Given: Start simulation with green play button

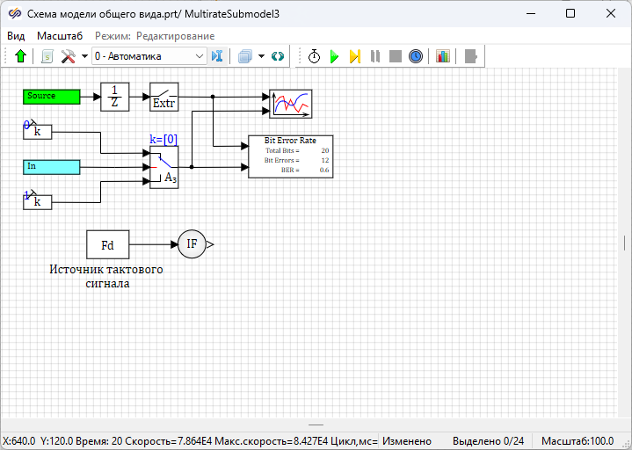Looking at the screenshot, I should [334, 56].
